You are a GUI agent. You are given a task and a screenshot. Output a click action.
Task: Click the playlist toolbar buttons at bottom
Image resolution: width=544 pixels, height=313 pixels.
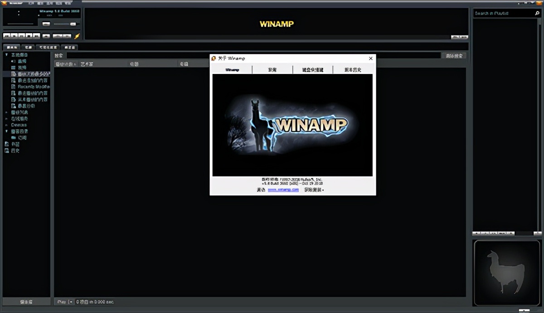(493, 233)
